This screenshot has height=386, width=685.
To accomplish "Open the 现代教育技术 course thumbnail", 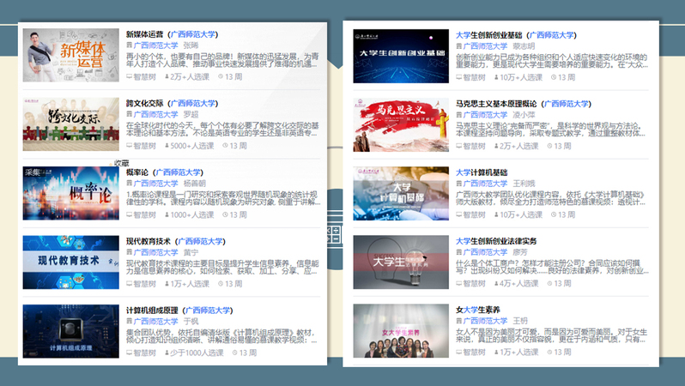I will tap(70, 262).
